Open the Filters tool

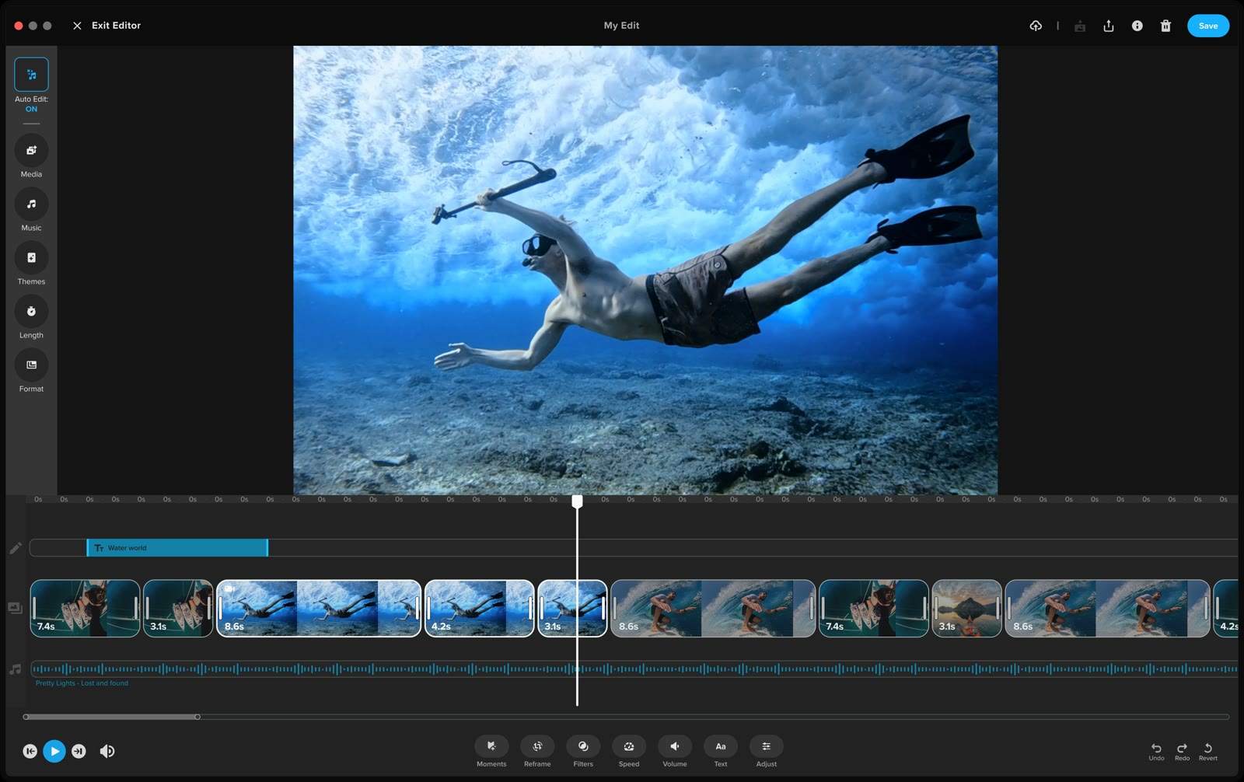583,746
